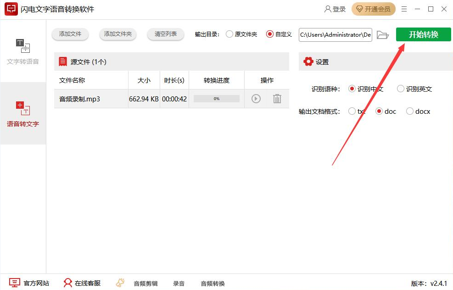Screen dimensions: 453x290
Task: Open the hamburger menu in title bar
Action: 404,9
